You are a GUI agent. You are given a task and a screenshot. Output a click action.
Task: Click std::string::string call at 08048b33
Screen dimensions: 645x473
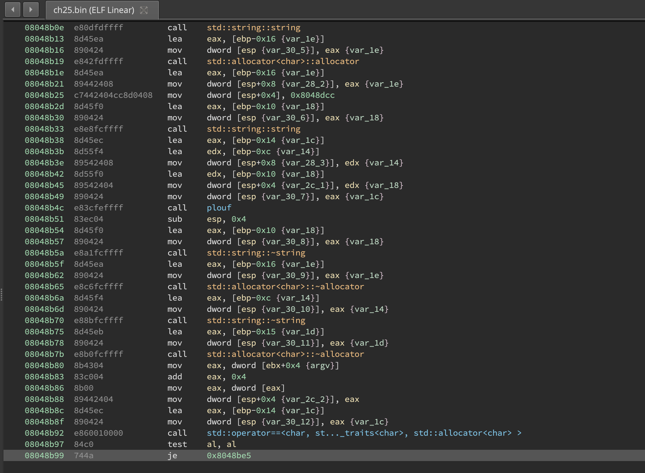pos(253,129)
